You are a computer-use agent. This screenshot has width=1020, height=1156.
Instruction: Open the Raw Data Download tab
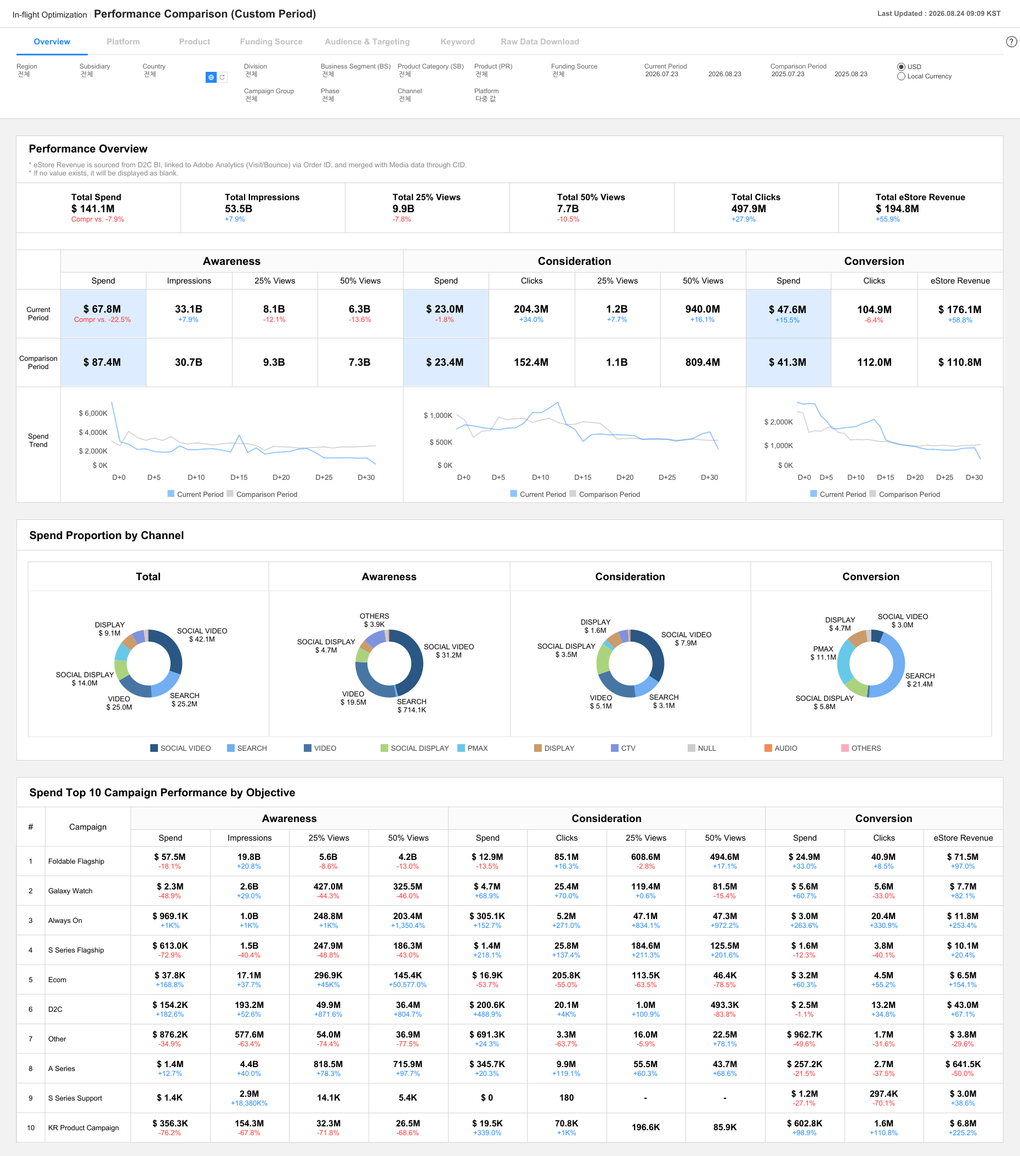(x=540, y=42)
